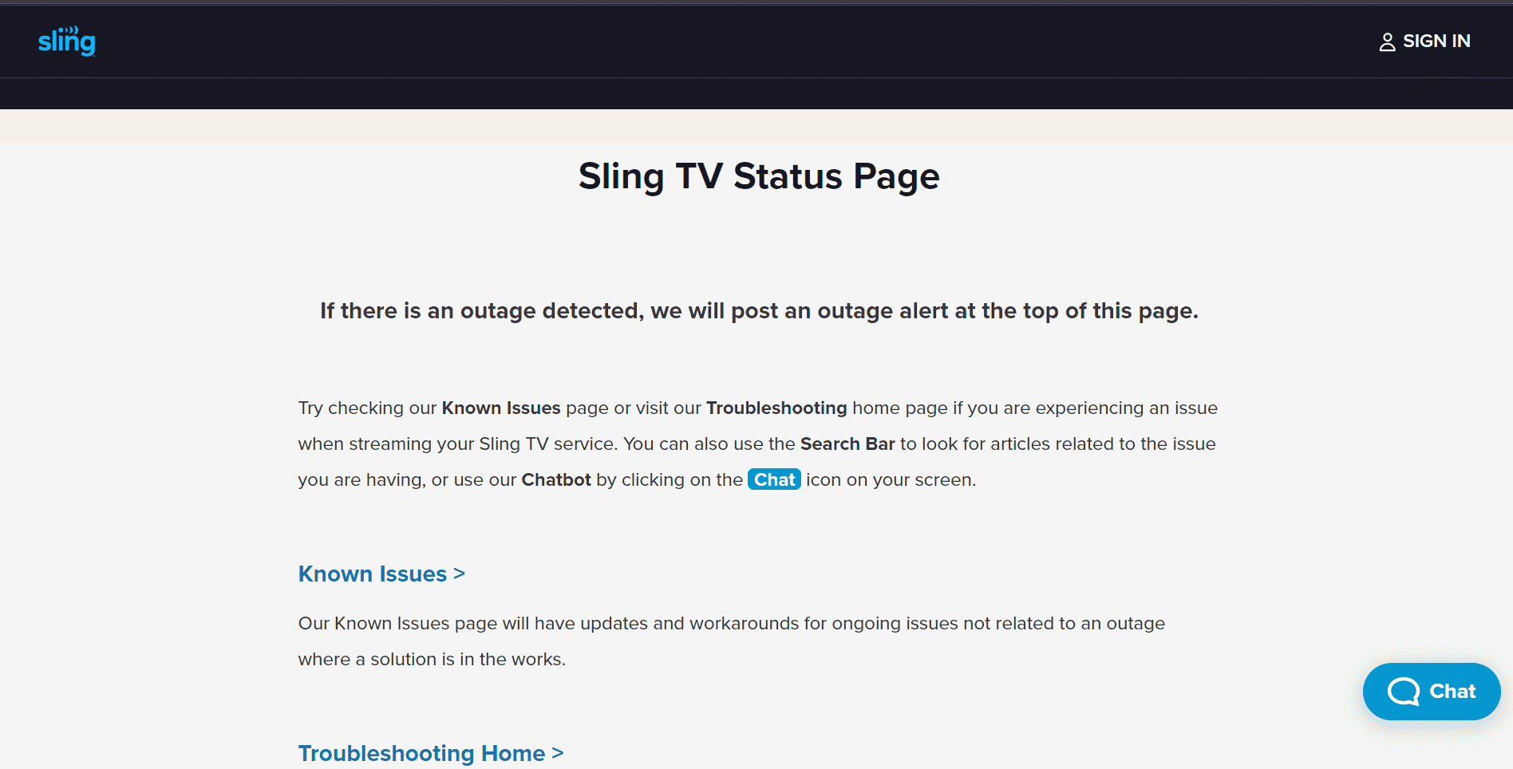The width and height of the screenshot is (1513, 769).
Task: Click bold 'Troubleshooting' word in paragraph
Action: coord(776,408)
